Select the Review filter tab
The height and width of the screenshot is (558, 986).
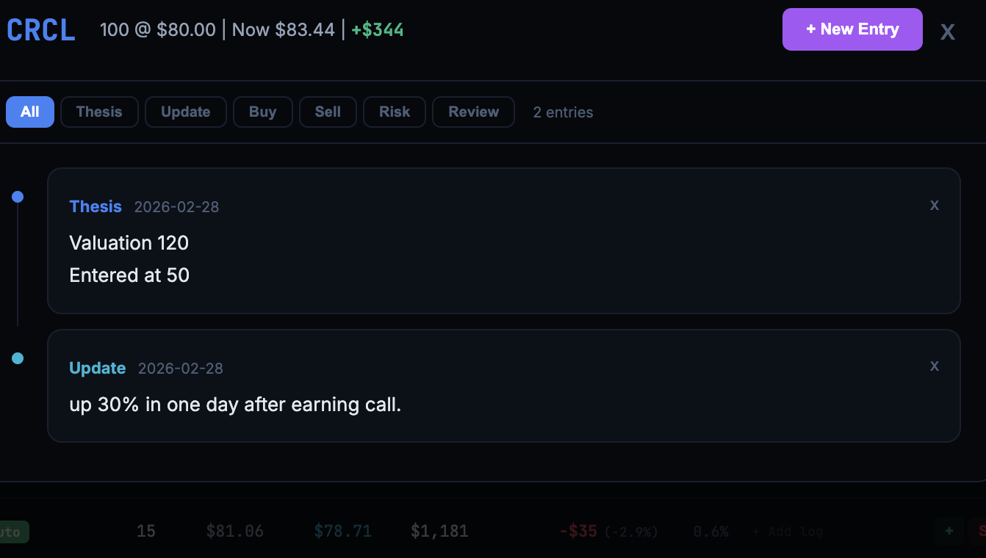click(473, 112)
